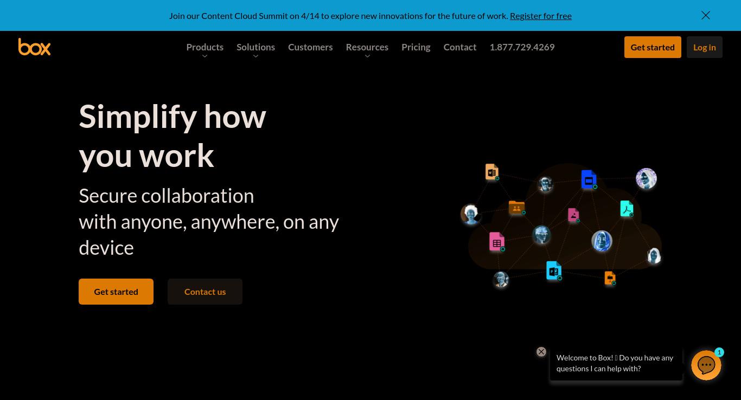Image resolution: width=741 pixels, height=400 pixels.
Task: Open the chat bubble launcher icon
Action: coord(706,365)
